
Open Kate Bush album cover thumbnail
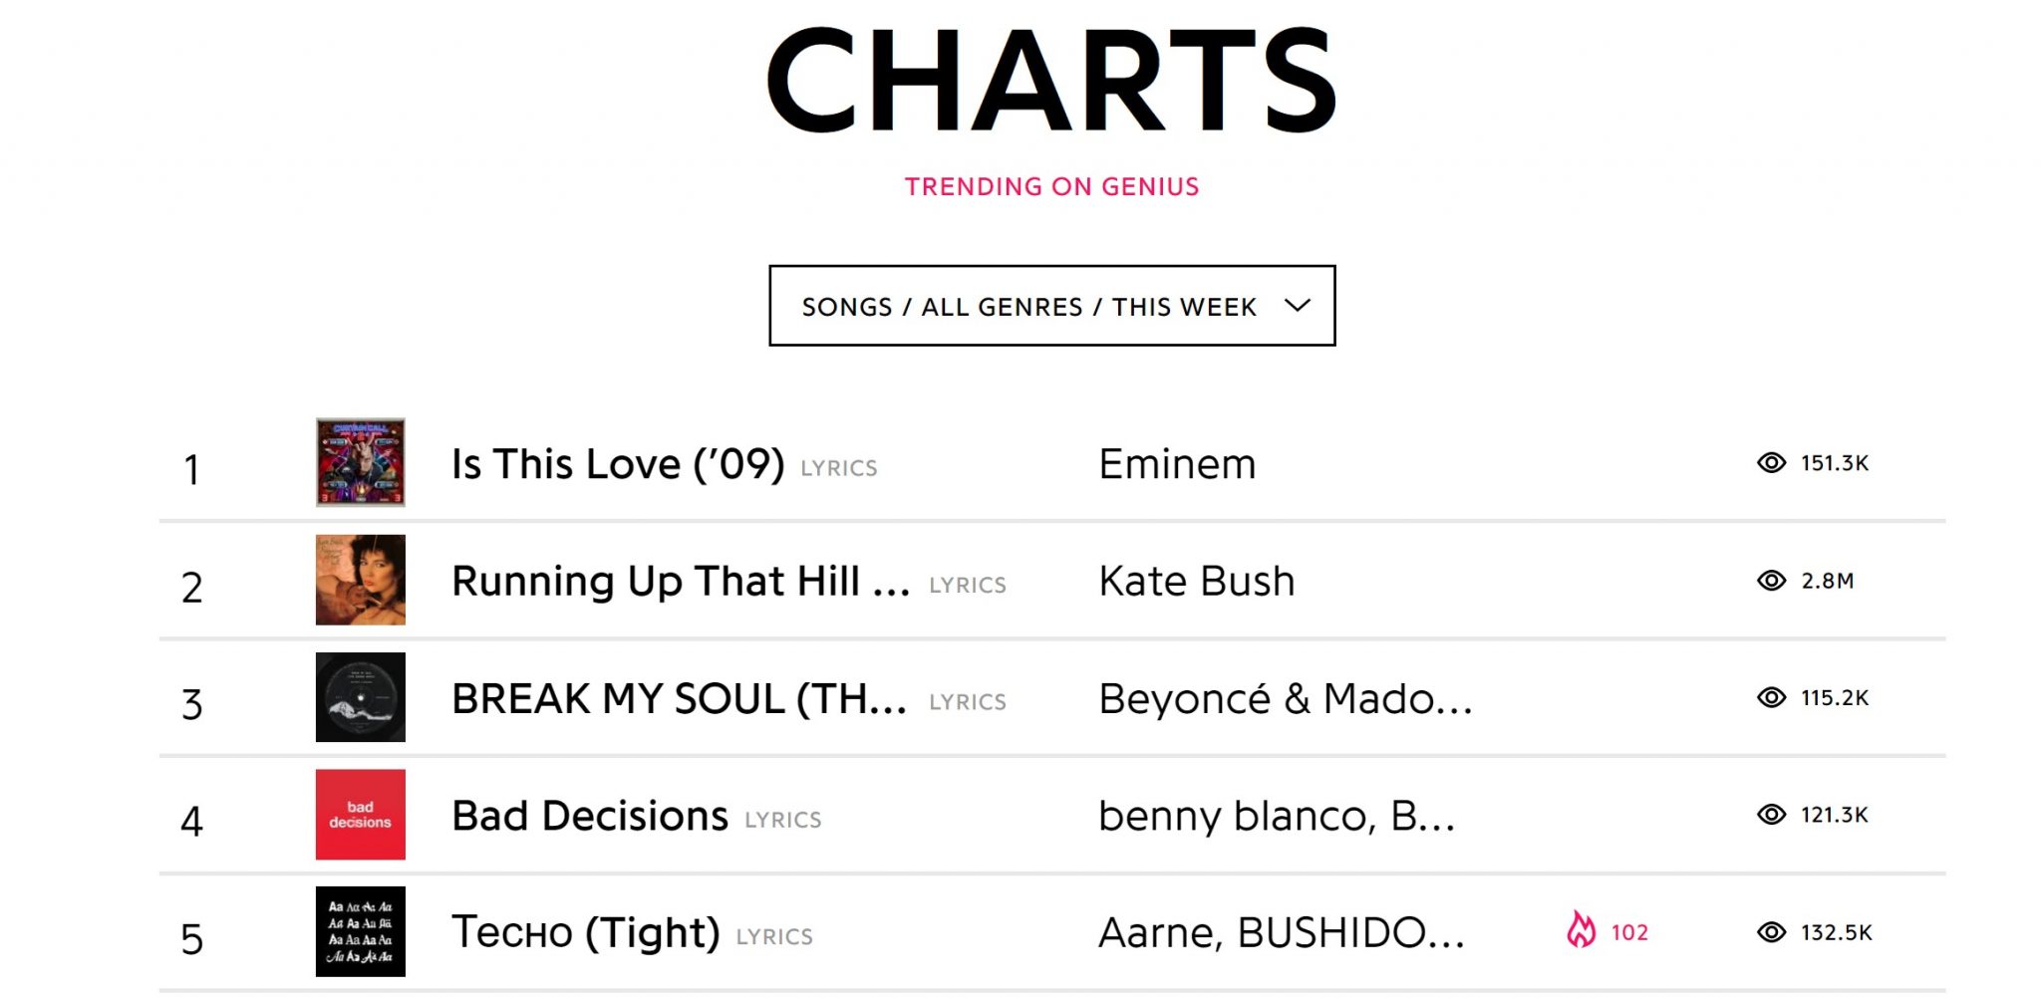[360, 580]
